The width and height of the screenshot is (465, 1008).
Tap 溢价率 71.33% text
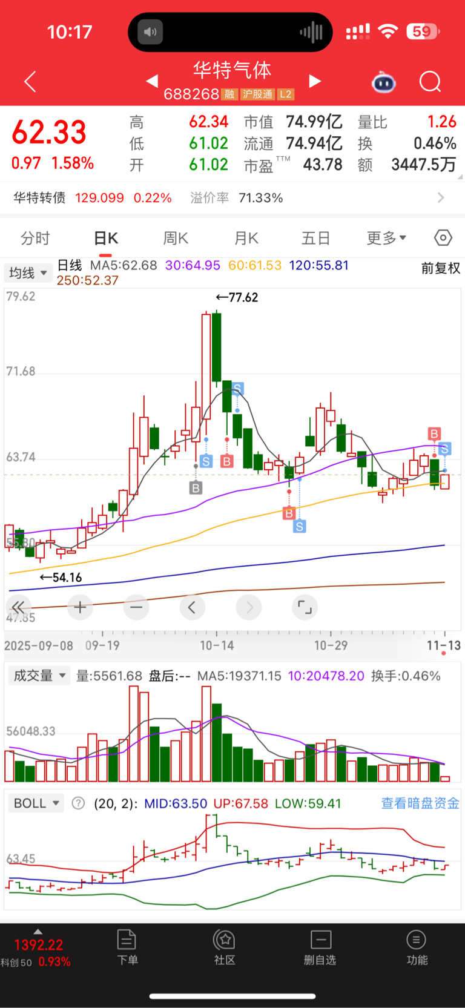coord(237,198)
